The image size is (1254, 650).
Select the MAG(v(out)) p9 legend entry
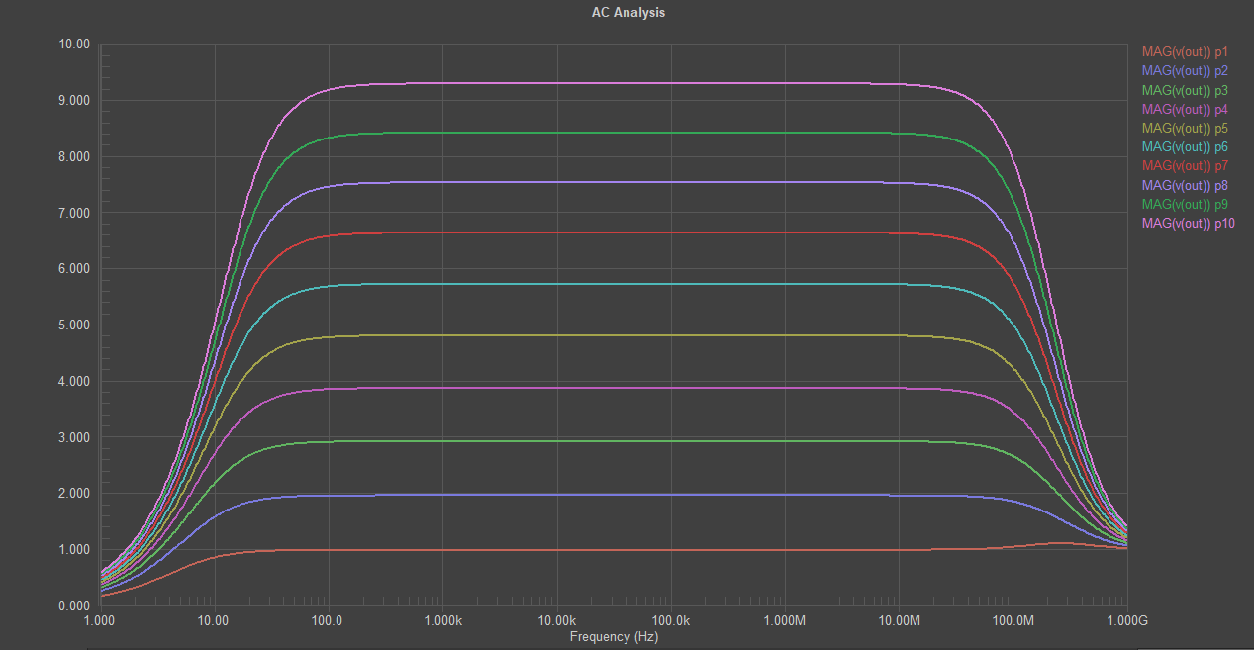[1185, 204]
